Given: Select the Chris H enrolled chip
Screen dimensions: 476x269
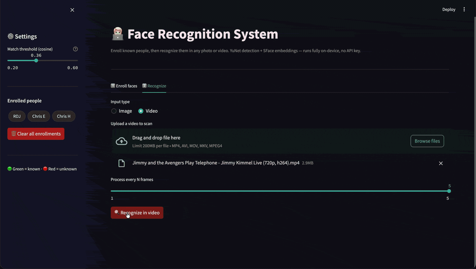Looking at the screenshot, I should pos(64,116).
